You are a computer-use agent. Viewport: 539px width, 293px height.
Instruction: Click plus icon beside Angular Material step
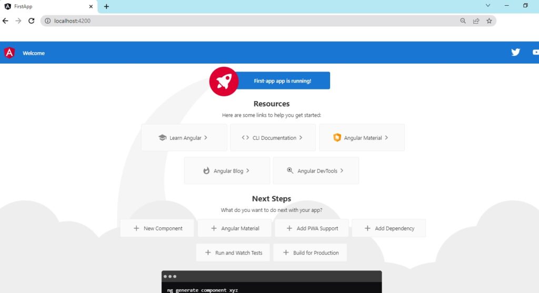click(214, 228)
